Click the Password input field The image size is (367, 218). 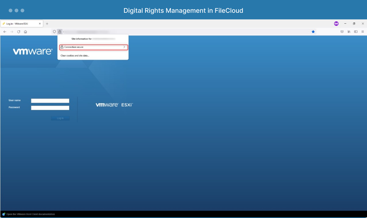coord(50,108)
